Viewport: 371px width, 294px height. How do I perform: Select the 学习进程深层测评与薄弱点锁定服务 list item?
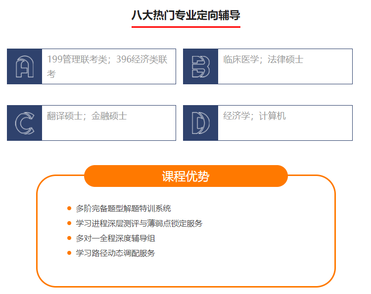[139, 224]
